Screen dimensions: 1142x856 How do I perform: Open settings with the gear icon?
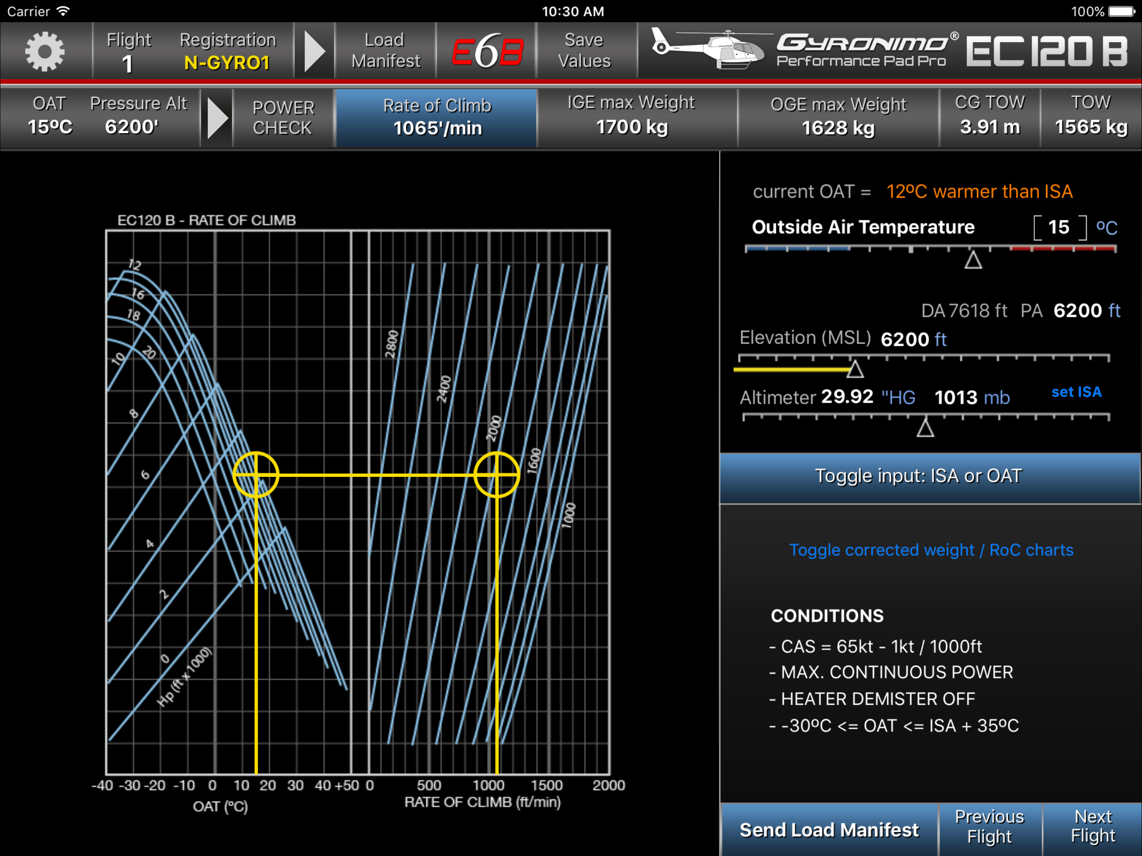point(45,51)
